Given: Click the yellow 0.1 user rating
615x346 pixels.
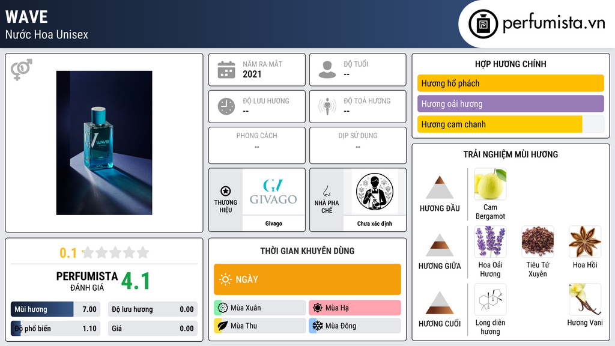Looking at the screenshot, I should coord(68,253).
